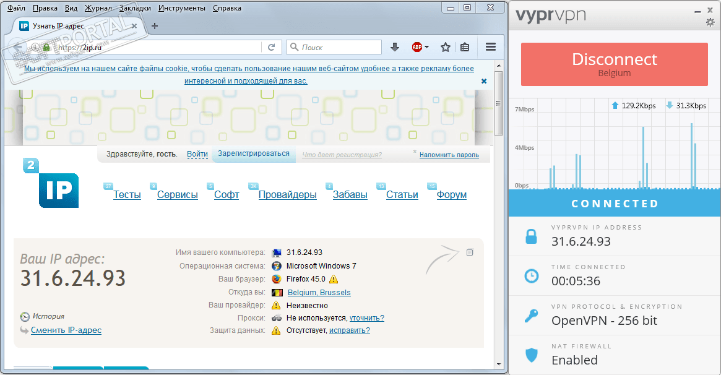Click the 00:05:36 connection time

point(576,281)
